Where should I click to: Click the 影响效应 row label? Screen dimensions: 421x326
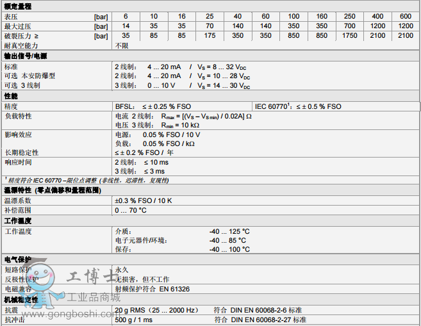tap(18, 134)
